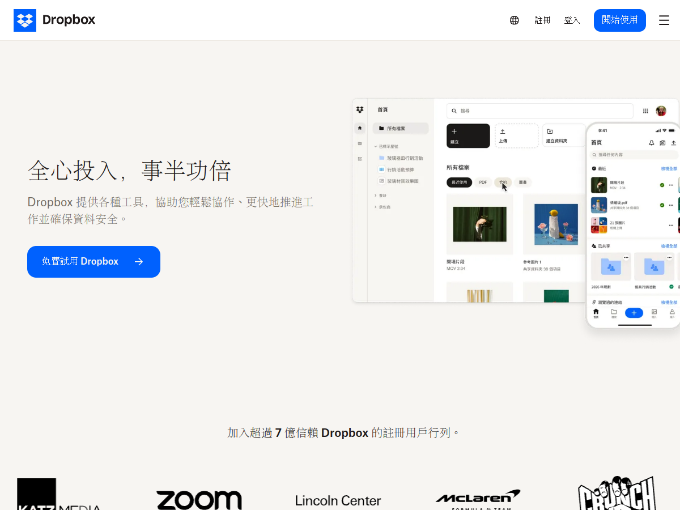Open the 參考圖片 1 thumbnail
680x510 pixels.
click(555, 224)
